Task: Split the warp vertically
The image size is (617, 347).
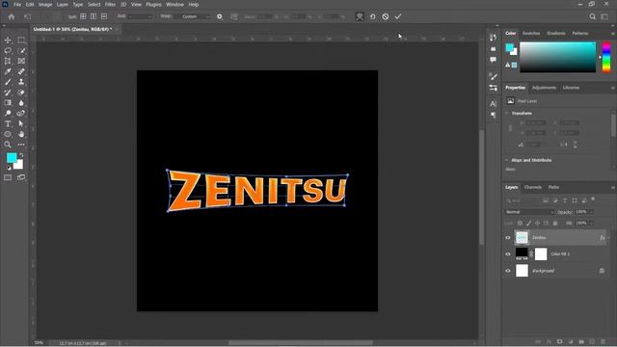Action: pyautogui.click(x=94, y=16)
